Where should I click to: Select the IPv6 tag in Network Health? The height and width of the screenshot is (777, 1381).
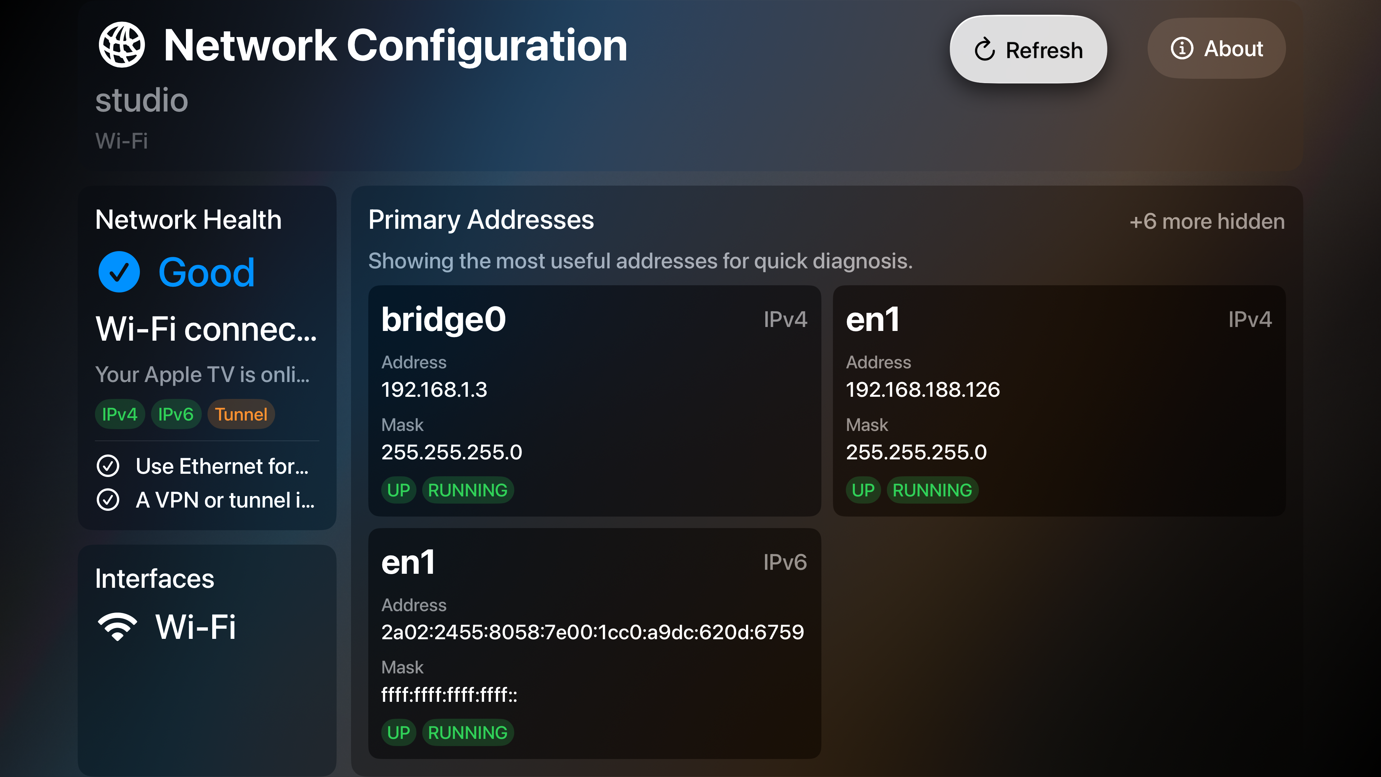176,414
